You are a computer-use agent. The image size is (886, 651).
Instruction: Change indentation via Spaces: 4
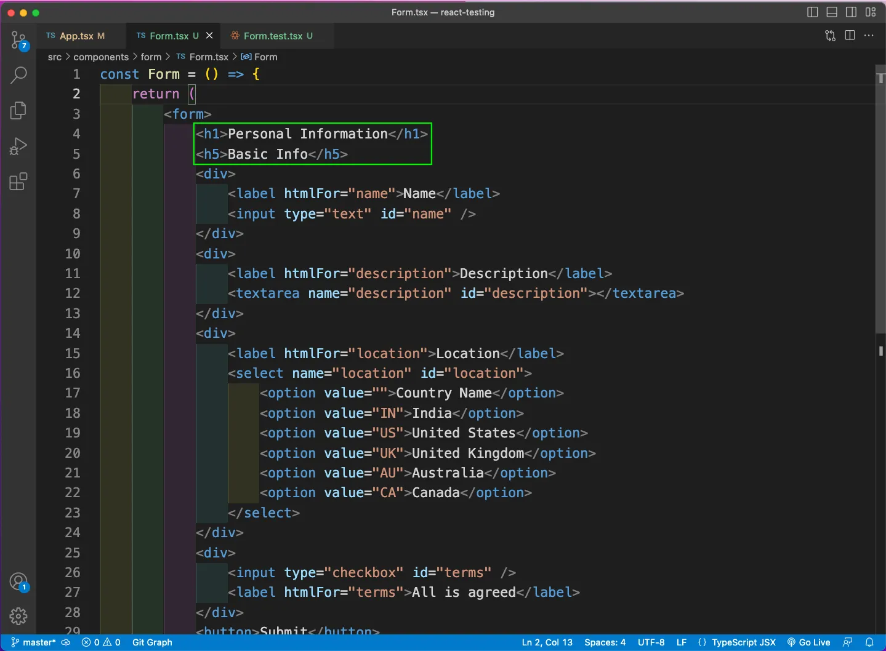(605, 642)
